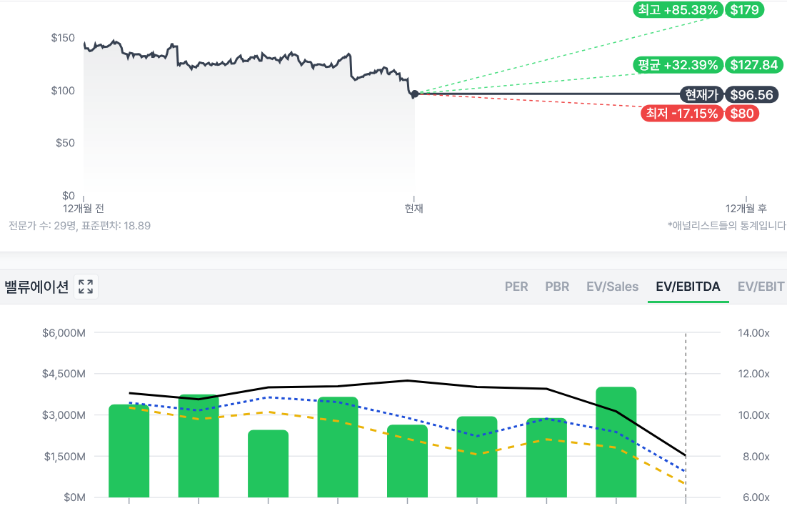Click the 12개월 후 axis label
Image resolution: width=787 pixels, height=506 pixels.
click(746, 209)
